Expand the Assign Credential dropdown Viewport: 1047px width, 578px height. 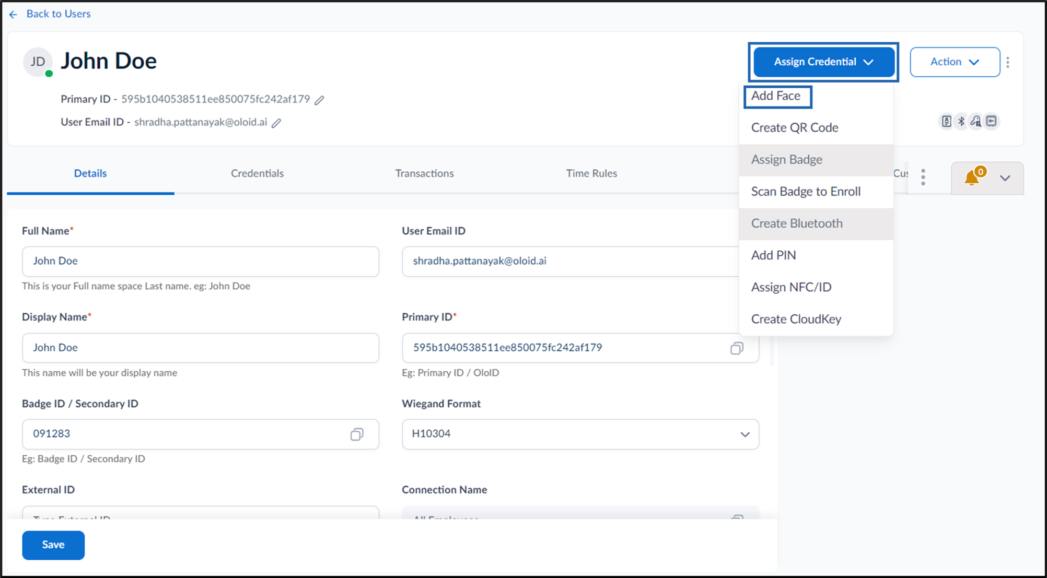[823, 62]
